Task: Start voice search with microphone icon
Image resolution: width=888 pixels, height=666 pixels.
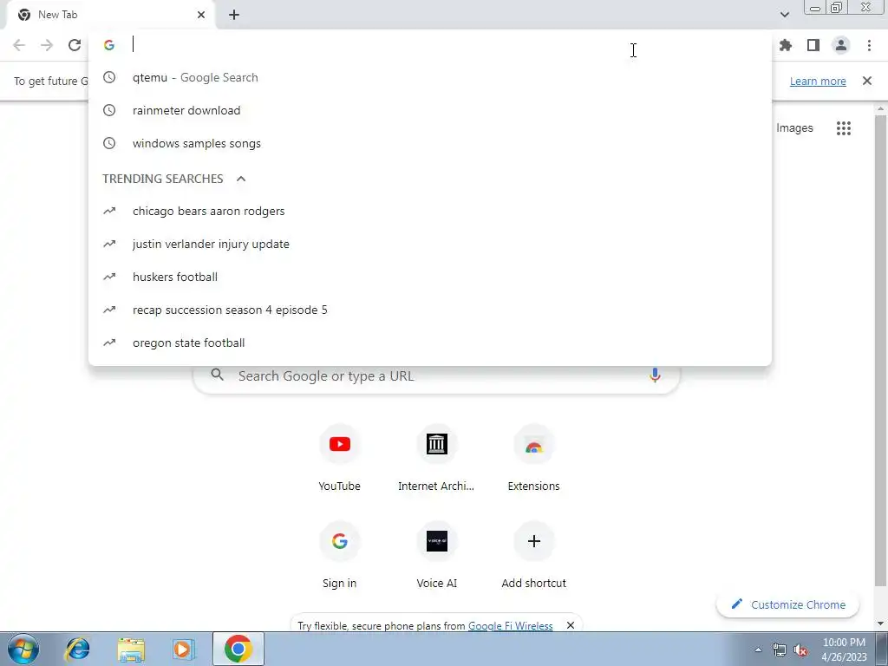Action: 655,375
